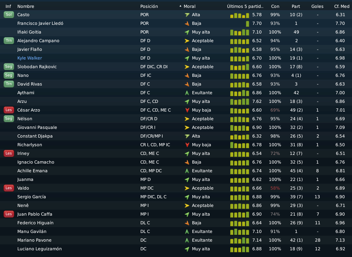
Task: Click the Sol status badge beside Casto
Action: pos(9,15)
